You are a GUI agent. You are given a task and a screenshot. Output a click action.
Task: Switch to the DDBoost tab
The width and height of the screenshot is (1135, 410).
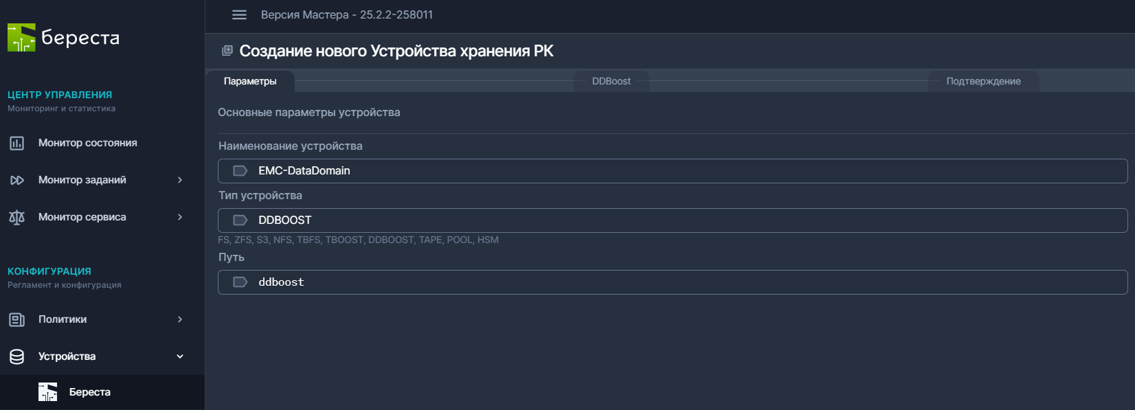(x=611, y=80)
